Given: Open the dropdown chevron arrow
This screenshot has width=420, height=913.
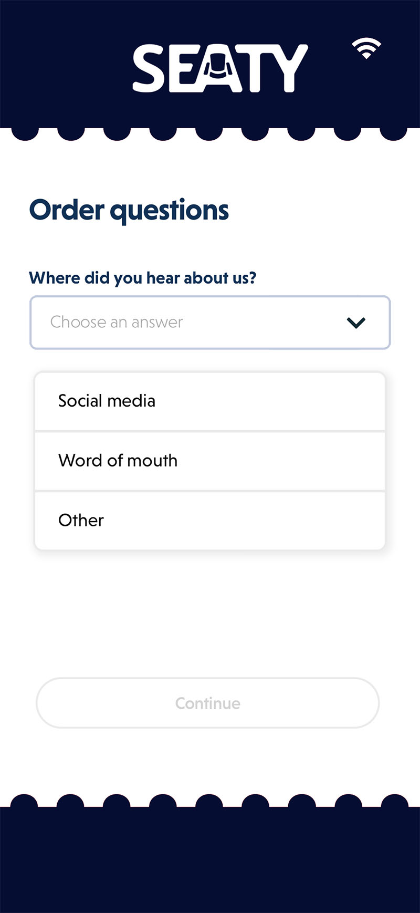Looking at the screenshot, I should 355,323.
